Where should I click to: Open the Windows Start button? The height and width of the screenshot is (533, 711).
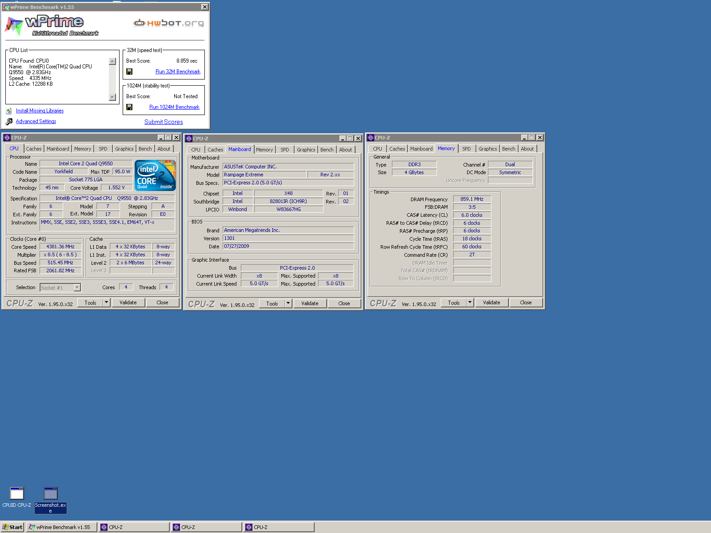[x=12, y=527]
